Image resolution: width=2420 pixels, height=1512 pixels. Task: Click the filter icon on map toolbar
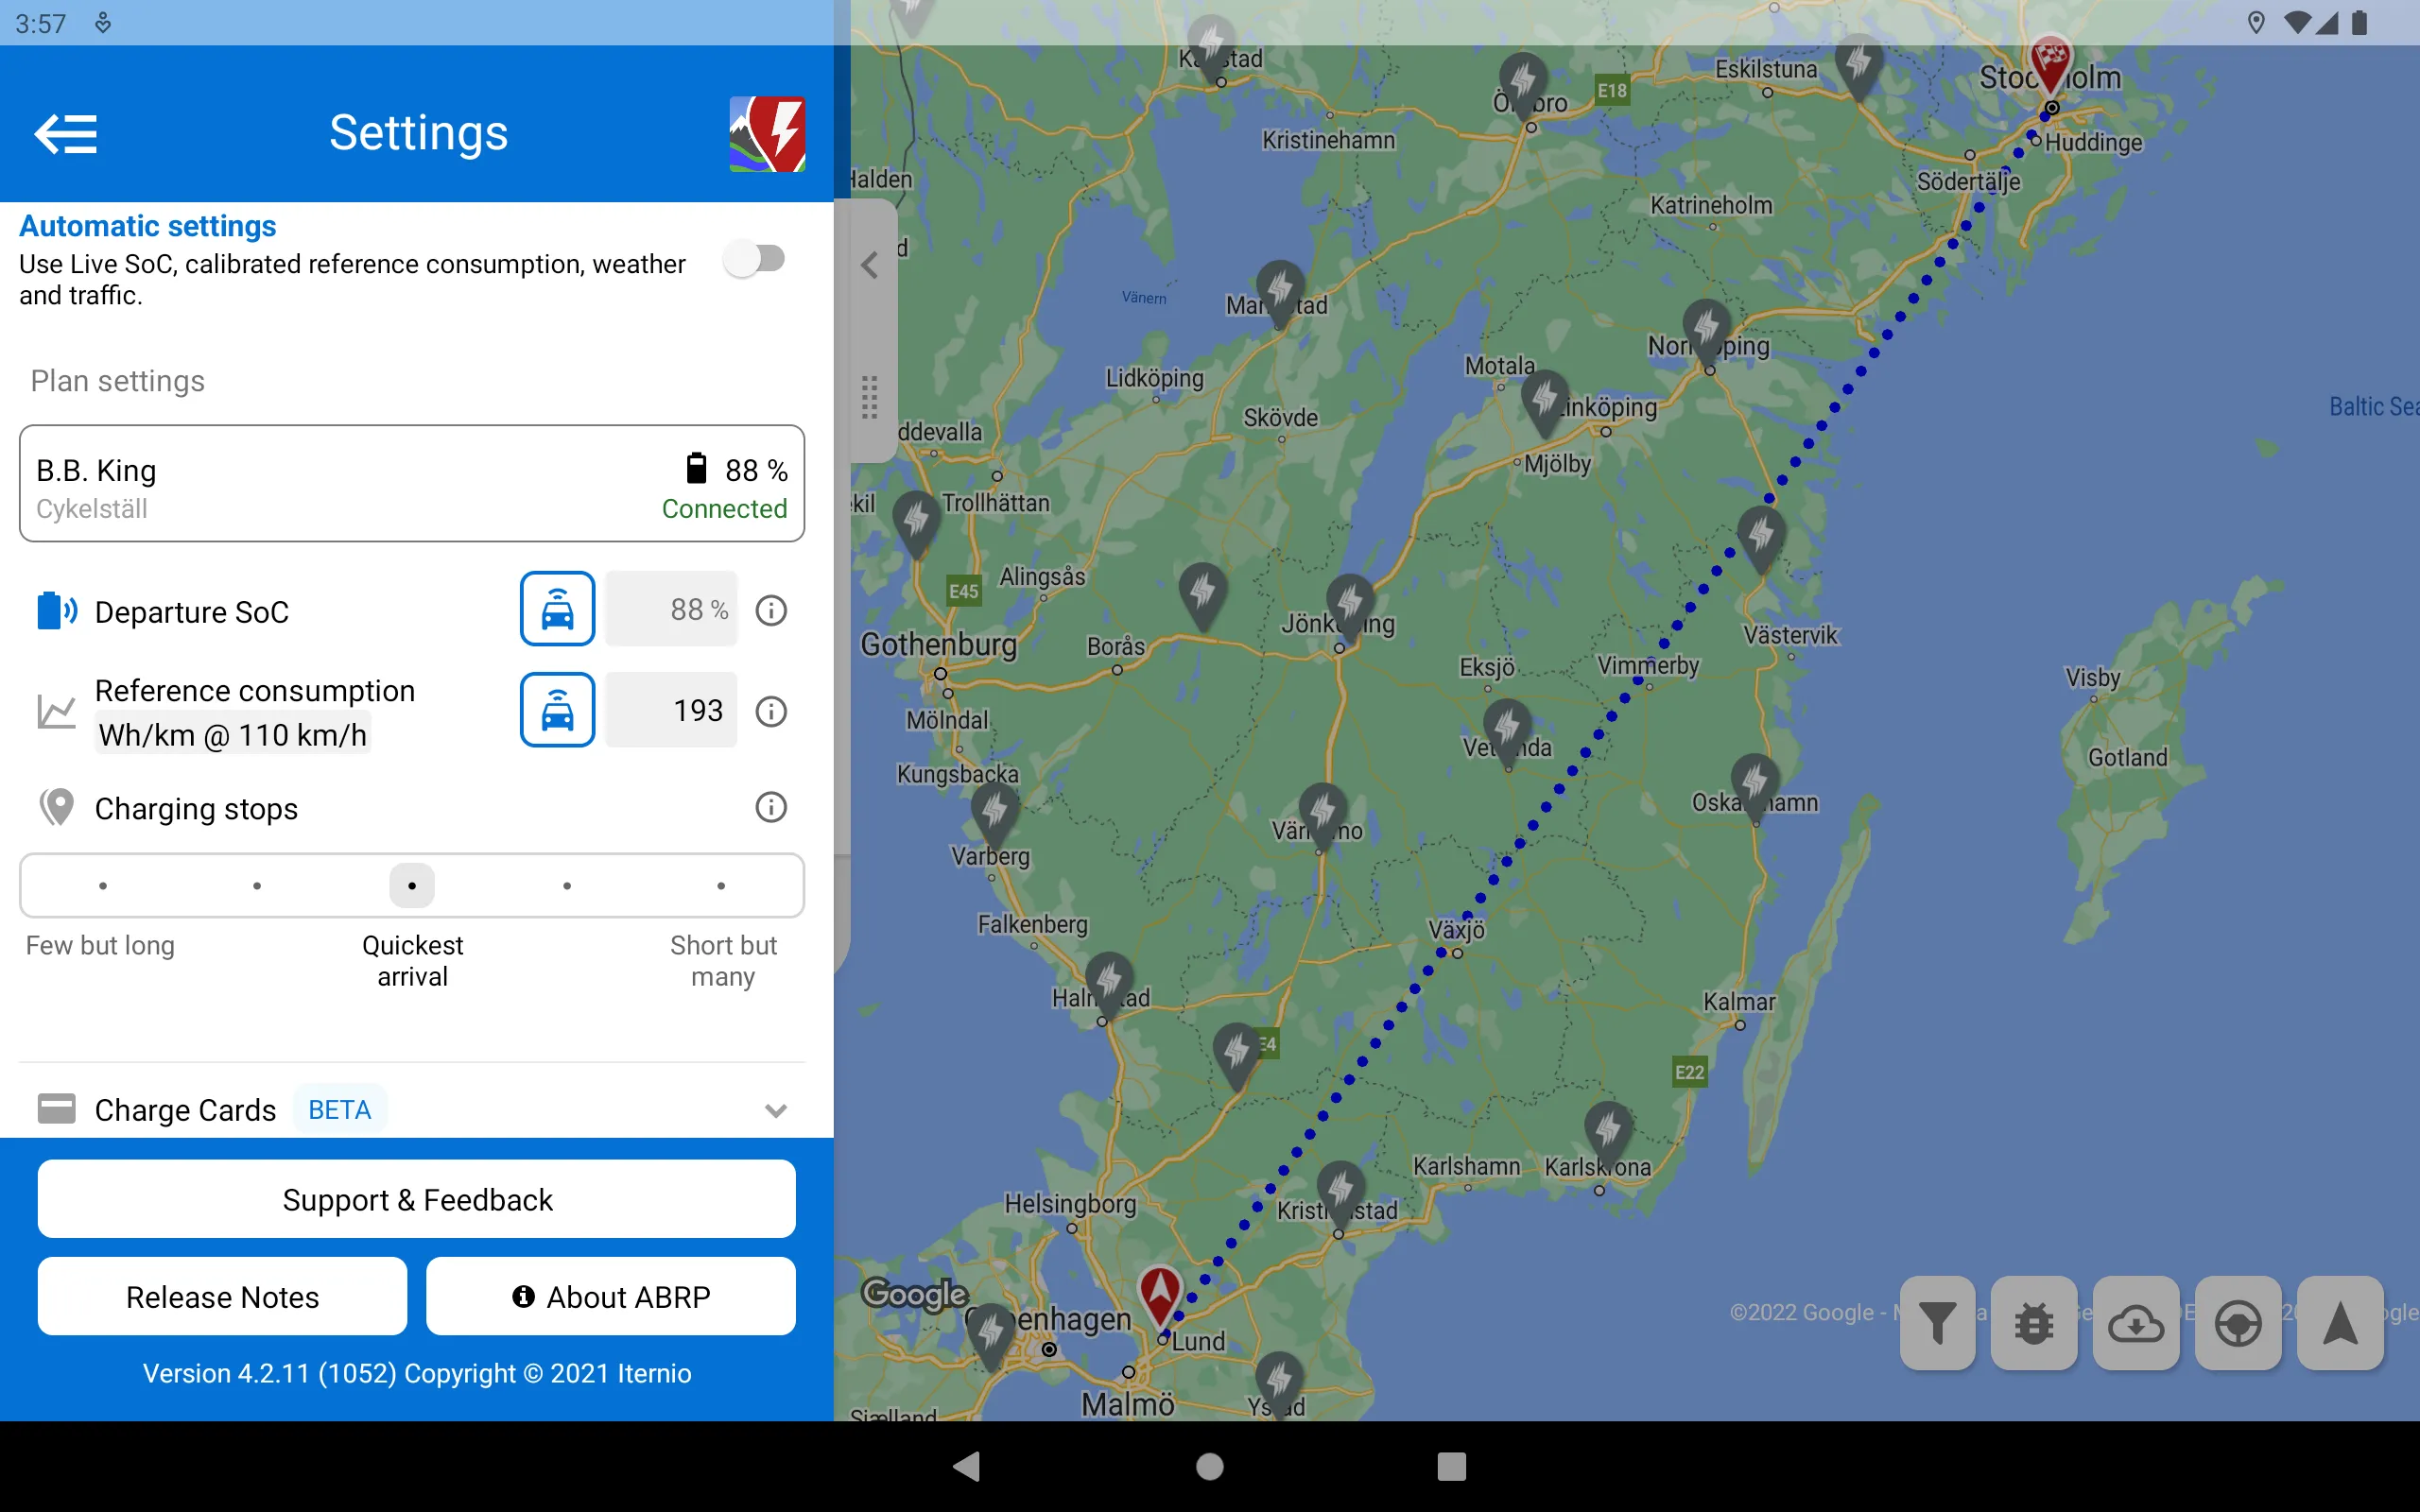click(x=1936, y=1320)
